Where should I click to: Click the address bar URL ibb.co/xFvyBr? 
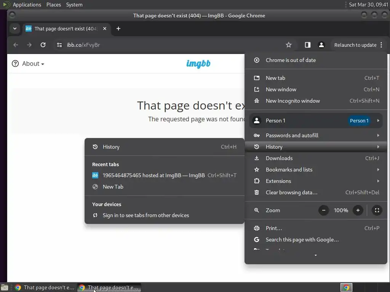[x=83, y=45]
